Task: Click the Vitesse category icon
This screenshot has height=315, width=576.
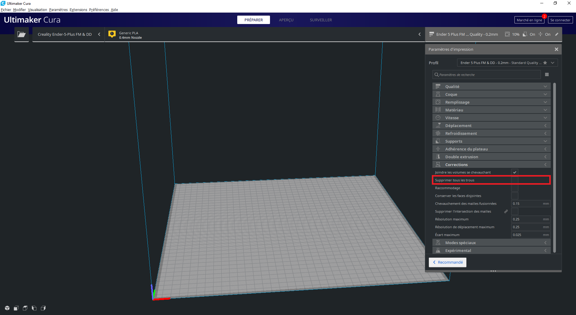Action: tap(438, 118)
